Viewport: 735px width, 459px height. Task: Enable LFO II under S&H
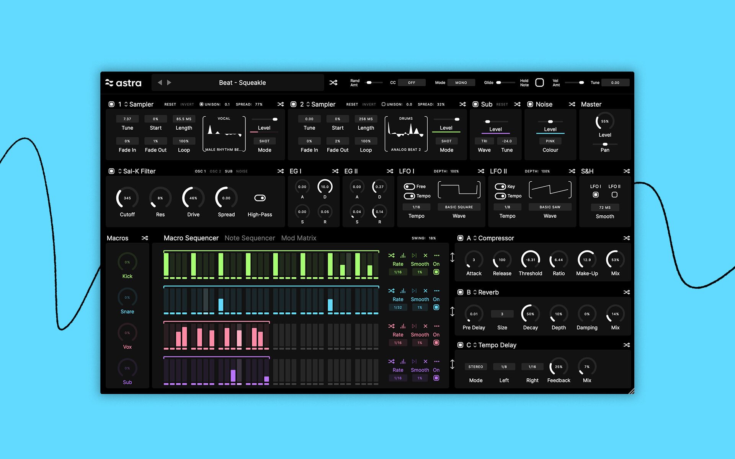click(x=614, y=195)
